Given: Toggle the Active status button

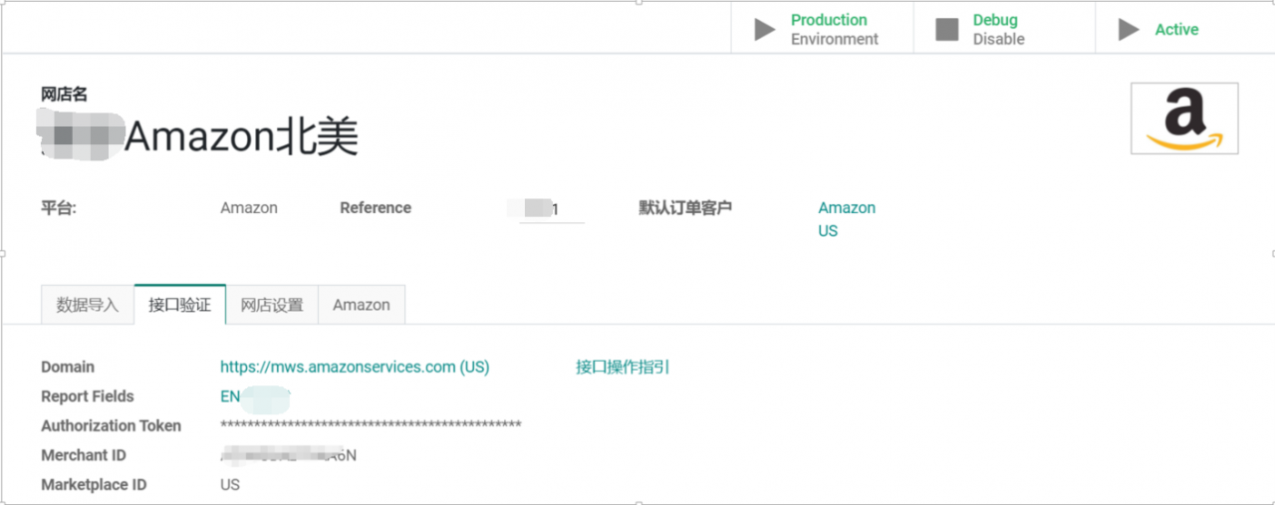Looking at the screenshot, I should tap(1184, 29).
